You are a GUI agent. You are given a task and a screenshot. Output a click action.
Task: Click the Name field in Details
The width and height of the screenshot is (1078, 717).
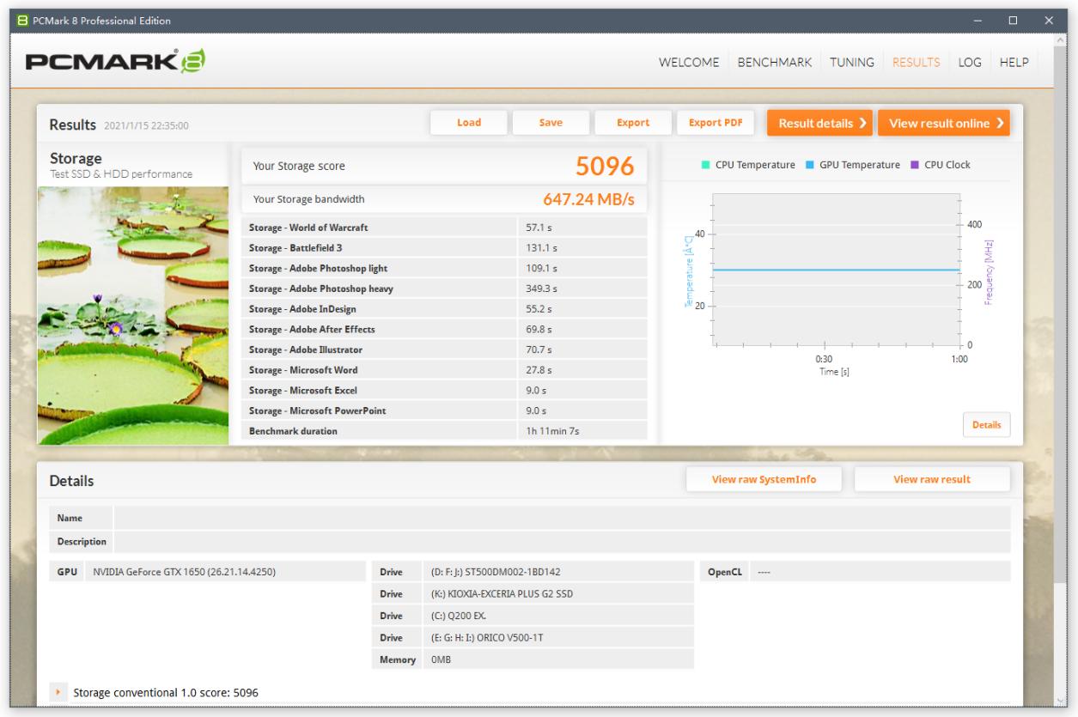click(x=562, y=518)
